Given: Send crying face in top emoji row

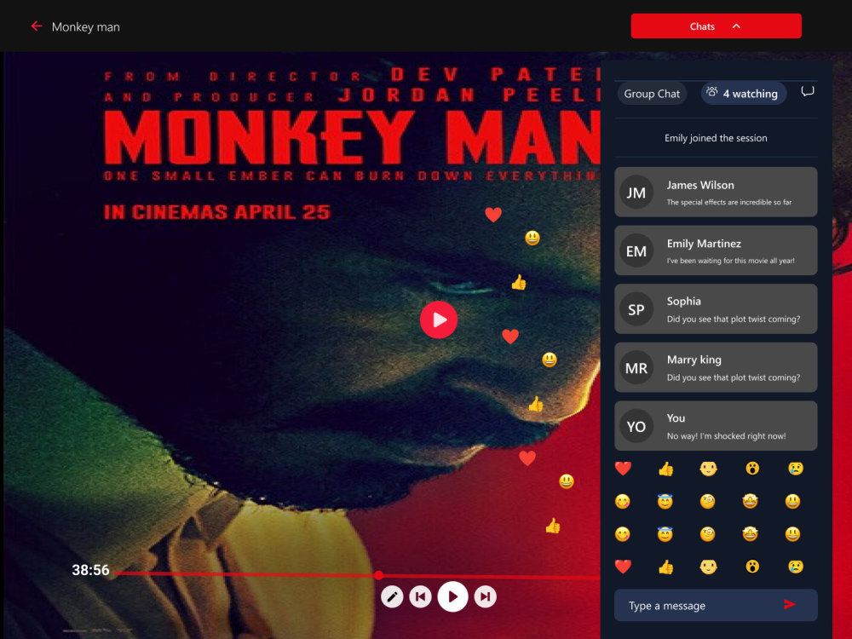Looking at the screenshot, I should (x=796, y=469).
